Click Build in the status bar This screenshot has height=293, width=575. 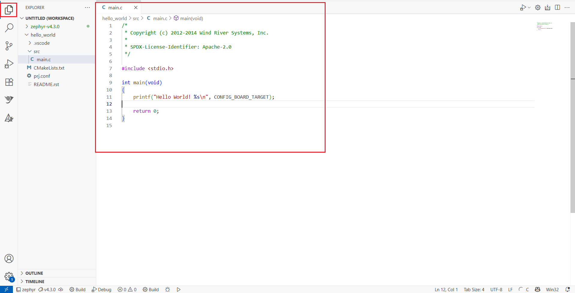click(x=77, y=289)
